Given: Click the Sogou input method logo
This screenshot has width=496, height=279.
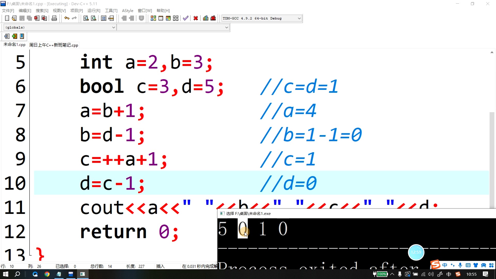Looking at the screenshot, I should click(x=435, y=265).
